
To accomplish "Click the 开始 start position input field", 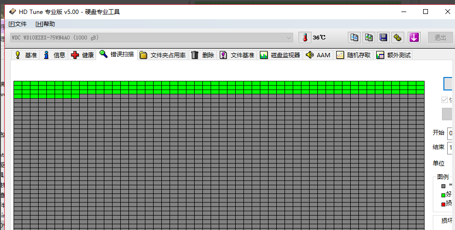I will [451, 133].
